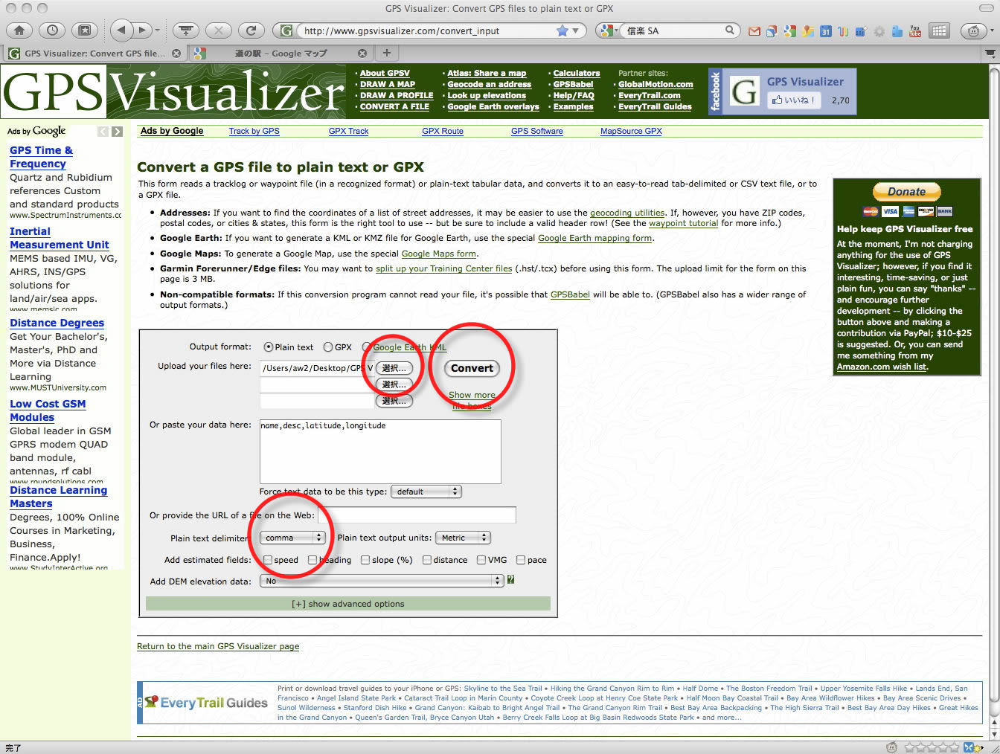Open the geocoding utilities link

(627, 213)
